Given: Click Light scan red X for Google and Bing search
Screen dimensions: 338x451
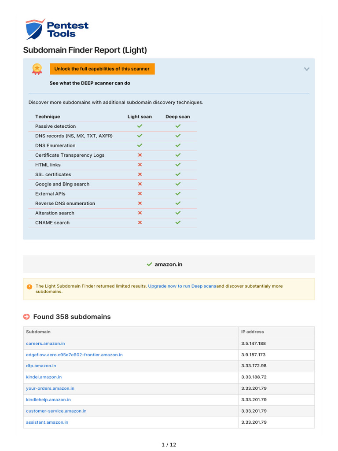Looking at the screenshot, I should 140,184.
